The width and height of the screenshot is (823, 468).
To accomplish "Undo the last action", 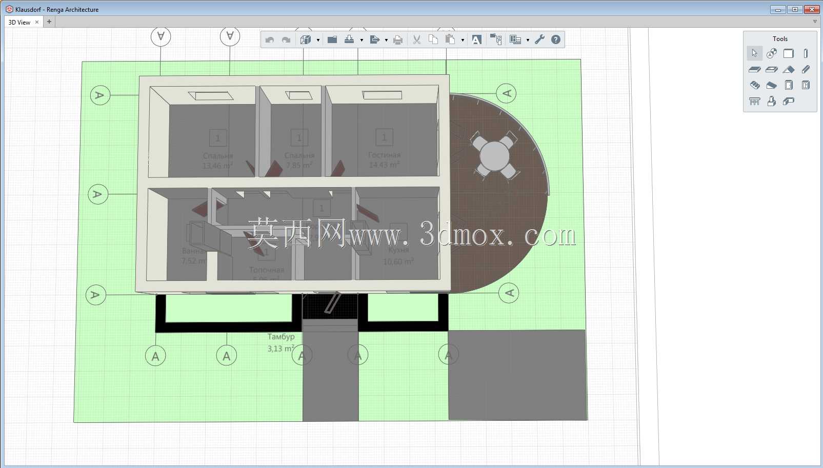I will 270,39.
